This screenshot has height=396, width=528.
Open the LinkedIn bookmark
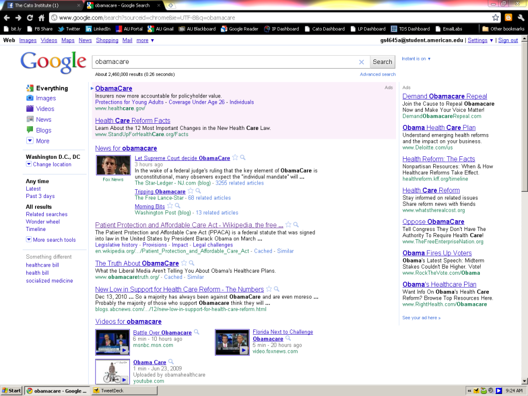click(98, 29)
